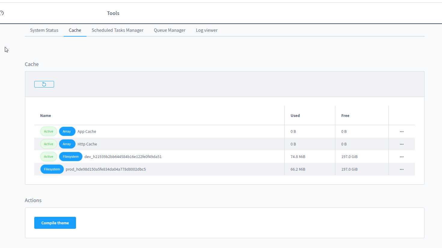This screenshot has height=248, width=442.
Task: Click the Actions section heading
Action: click(33, 200)
